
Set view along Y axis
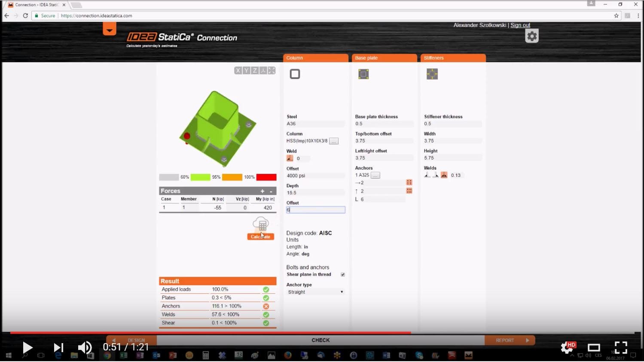[246, 70]
